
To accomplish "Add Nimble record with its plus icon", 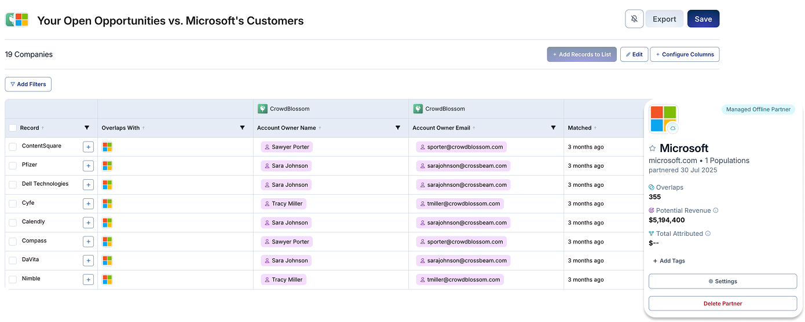I will click(x=88, y=280).
